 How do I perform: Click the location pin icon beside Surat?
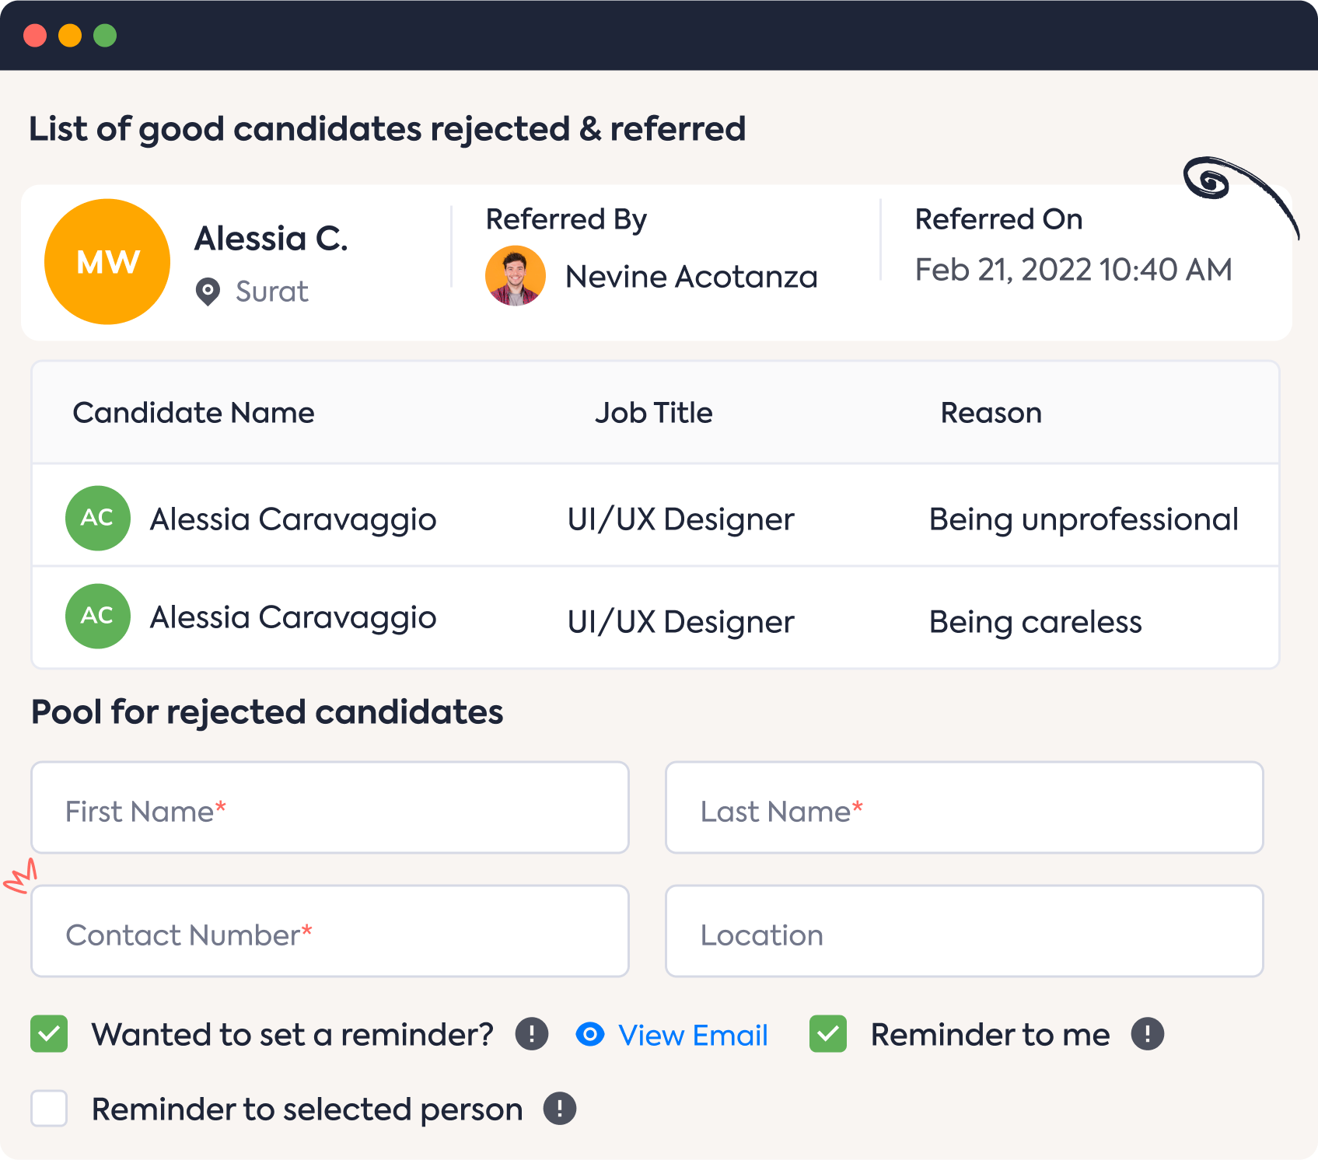pos(208,292)
